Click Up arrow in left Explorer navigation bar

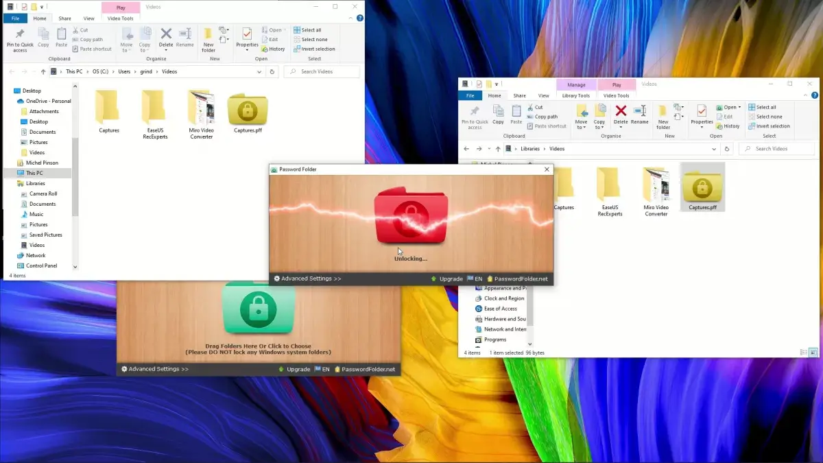pyautogui.click(x=43, y=71)
